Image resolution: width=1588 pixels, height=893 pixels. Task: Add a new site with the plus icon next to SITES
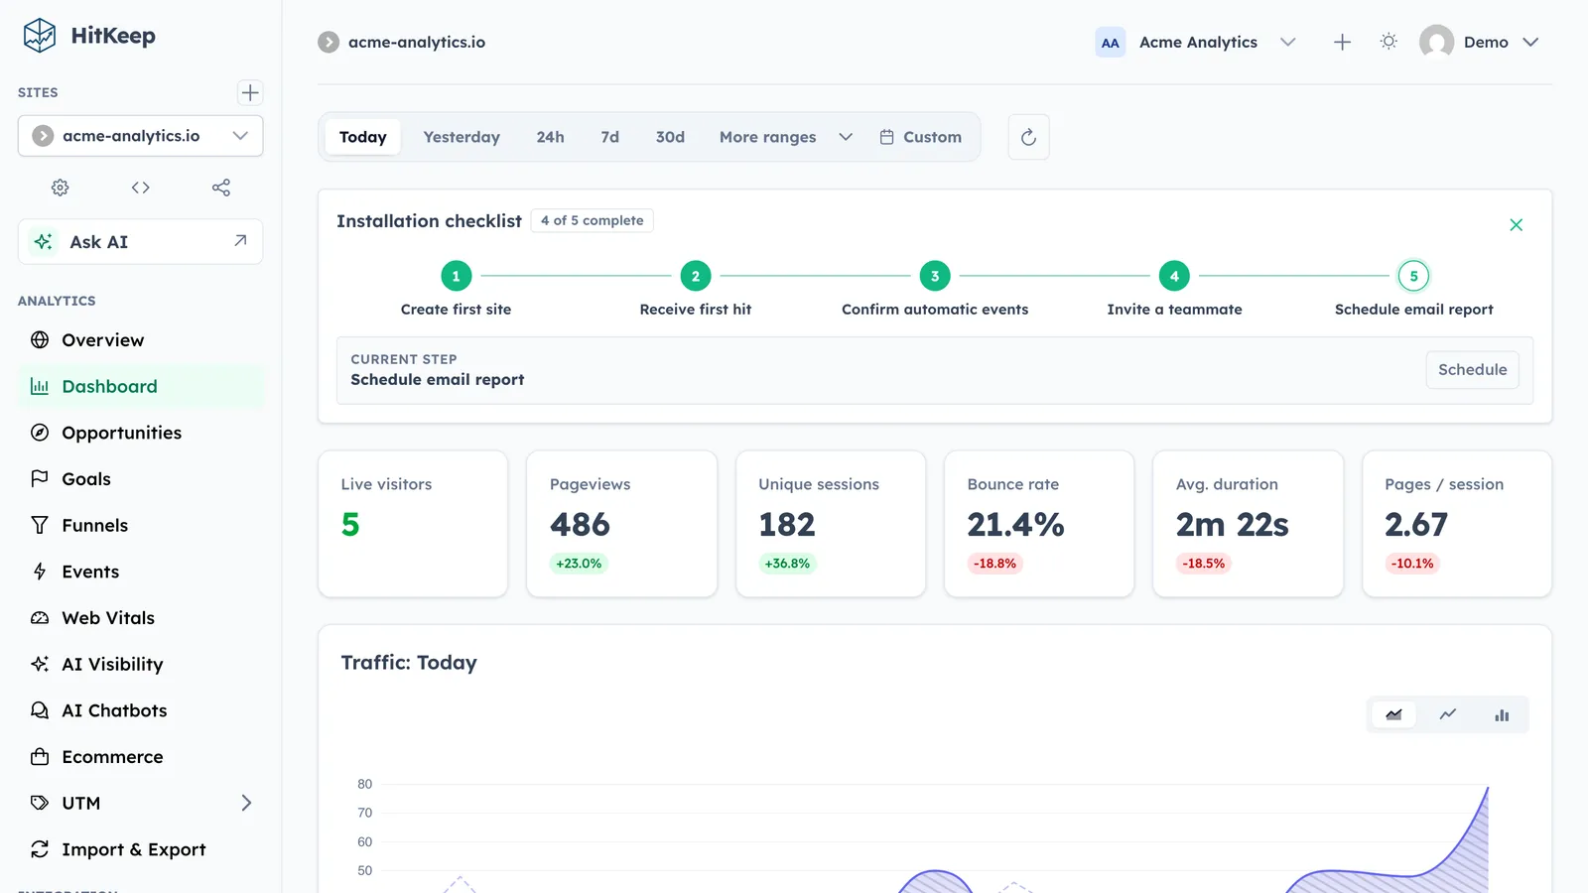click(x=250, y=92)
